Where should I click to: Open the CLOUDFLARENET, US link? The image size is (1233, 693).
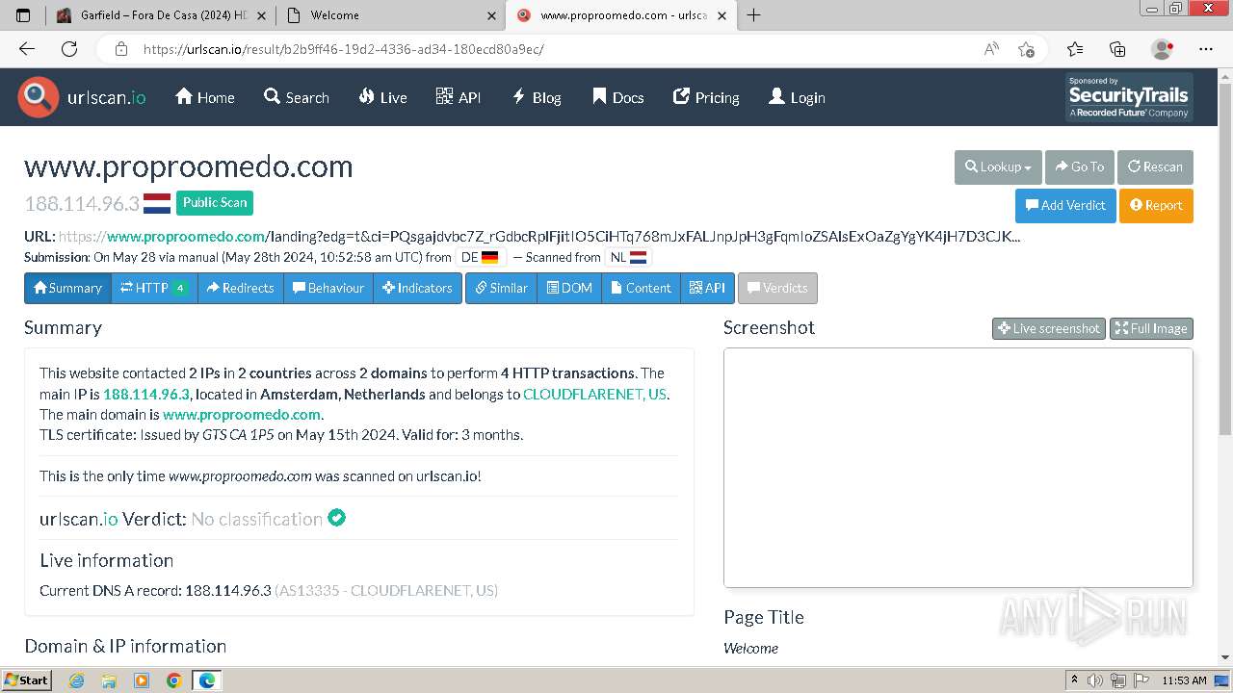tap(594, 394)
